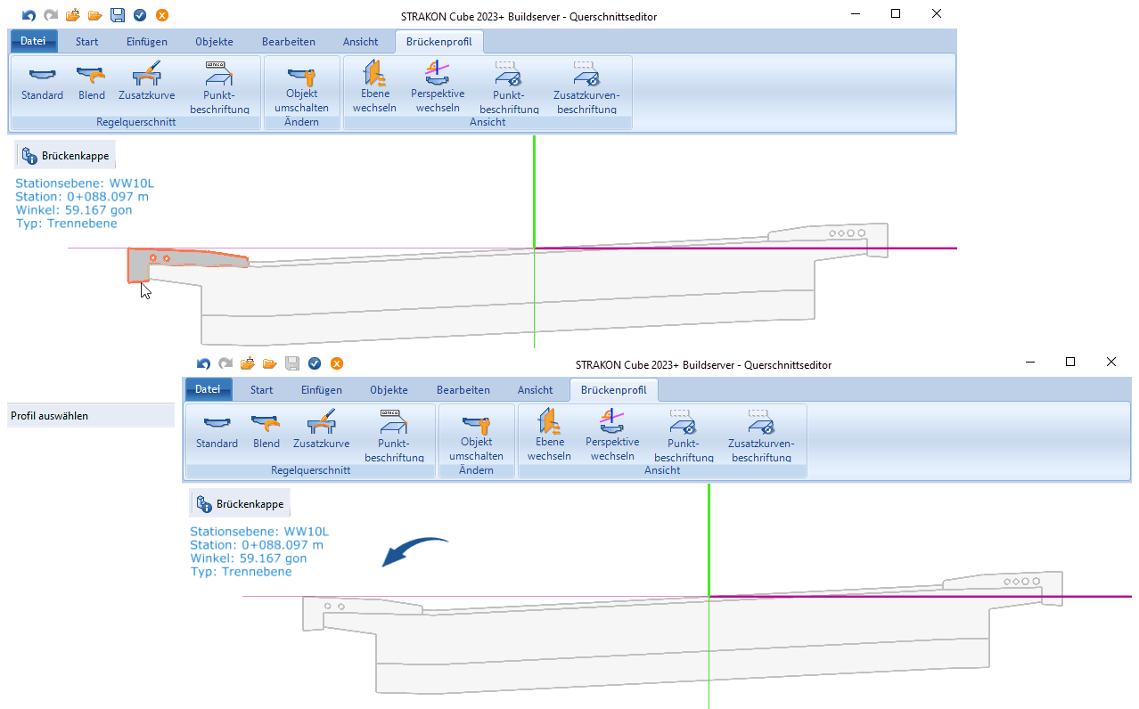
Task: Click Objekt umschalten in upper ribbon
Action: pyautogui.click(x=302, y=87)
